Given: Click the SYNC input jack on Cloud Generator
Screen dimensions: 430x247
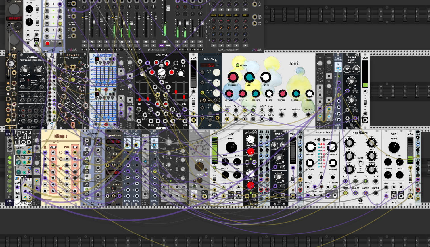Looking at the screenshot, I should [x=366, y=181].
